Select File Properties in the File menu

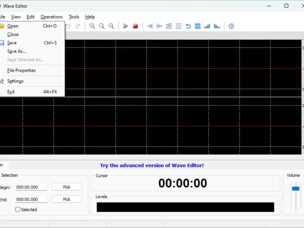pyautogui.click(x=21, y=70)
